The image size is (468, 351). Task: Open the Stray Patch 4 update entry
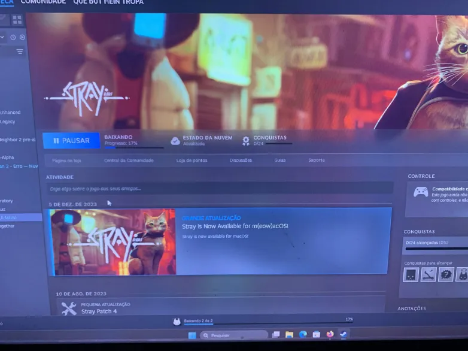(99, 311)
